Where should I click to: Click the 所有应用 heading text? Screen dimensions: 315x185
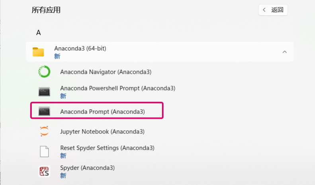coord(46,10)
